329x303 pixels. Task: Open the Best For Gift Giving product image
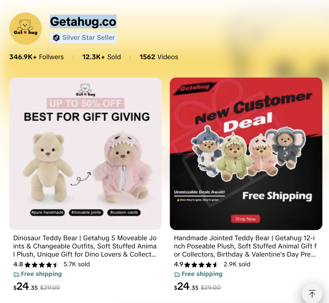pos(85,154)
